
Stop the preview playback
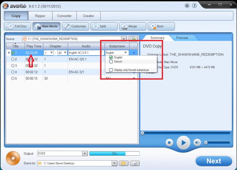(169, 143)
